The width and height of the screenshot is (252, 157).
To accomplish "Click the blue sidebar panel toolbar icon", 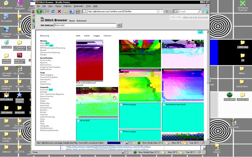I will 72,11.
